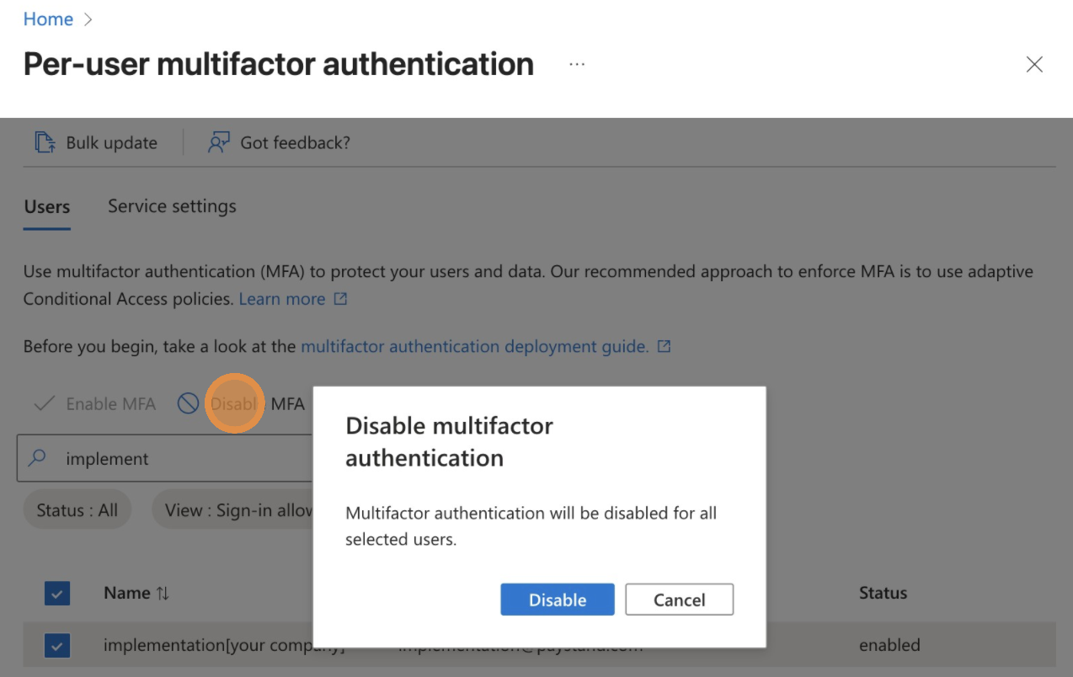
Task: Click the Bulk update button
Action: 96,142
